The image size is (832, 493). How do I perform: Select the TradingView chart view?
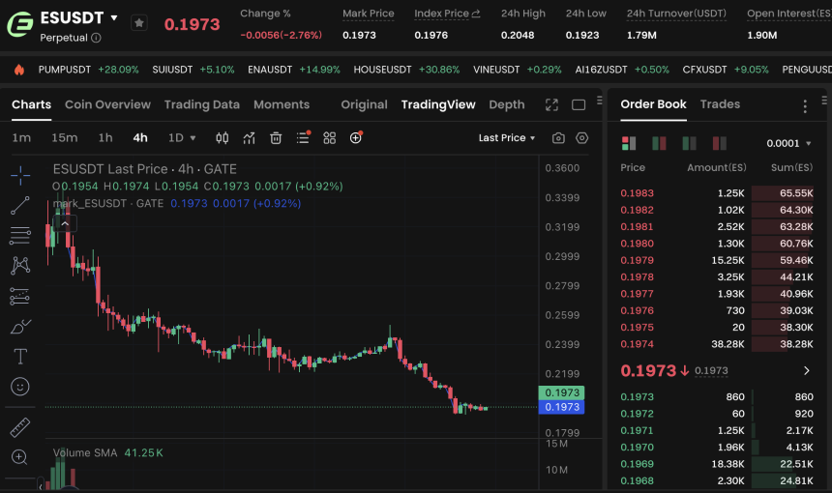tap(438, 104)
